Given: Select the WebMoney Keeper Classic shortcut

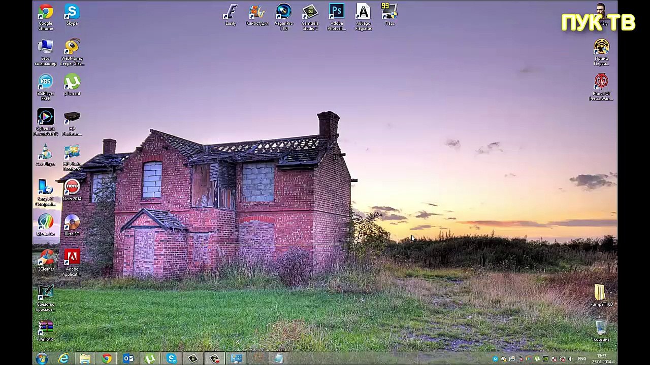Looking at the screenshot, I should [72, 52].
